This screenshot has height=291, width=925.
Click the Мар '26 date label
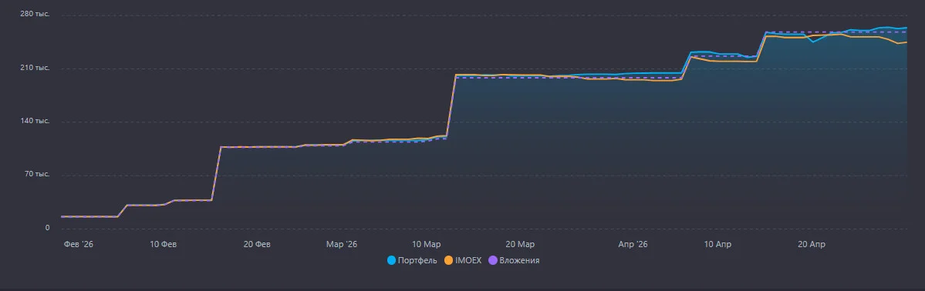pos(342,244)
